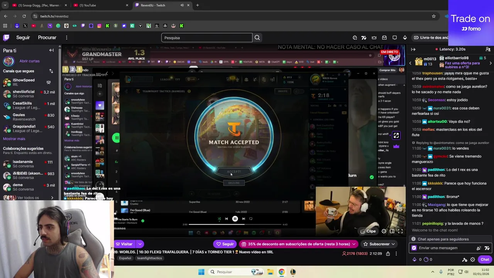The image size is (494, 278).
Task: Show previous gift leaderboard entry
Action: (410, 63)
